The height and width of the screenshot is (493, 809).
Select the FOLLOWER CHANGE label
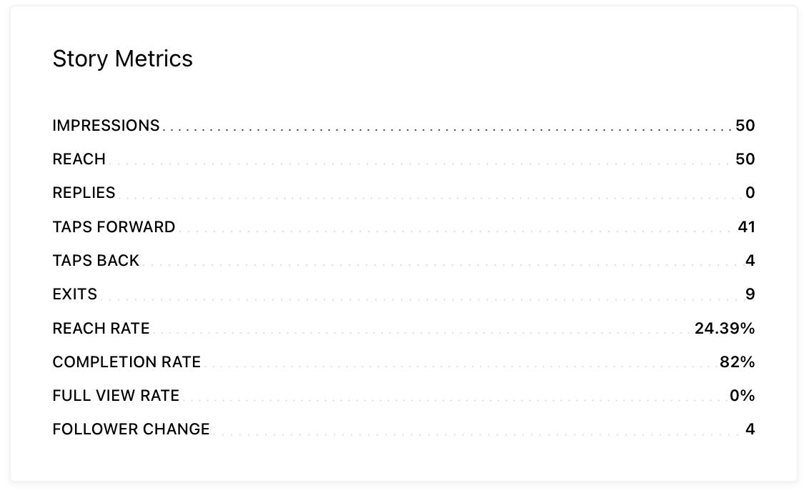(131, 429)
